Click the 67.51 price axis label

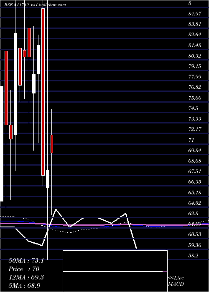(195, 171)
